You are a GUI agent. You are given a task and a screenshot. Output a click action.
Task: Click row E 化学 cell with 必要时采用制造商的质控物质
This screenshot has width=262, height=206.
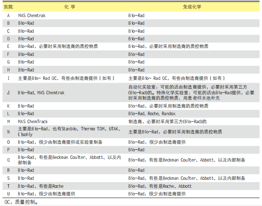(58, 46)
